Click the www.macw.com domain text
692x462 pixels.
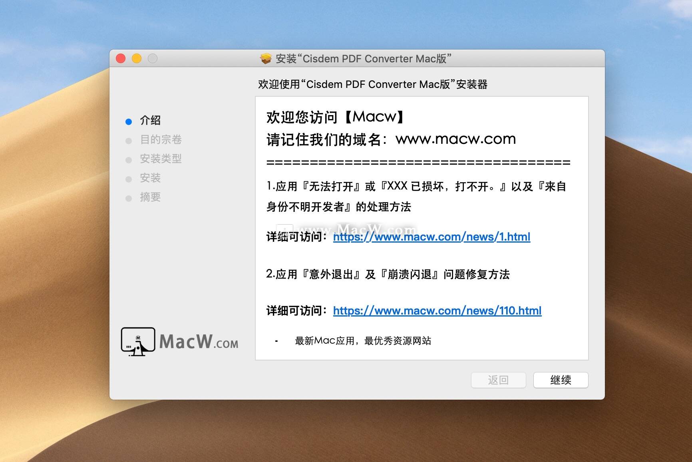click(x=456, y=139)
